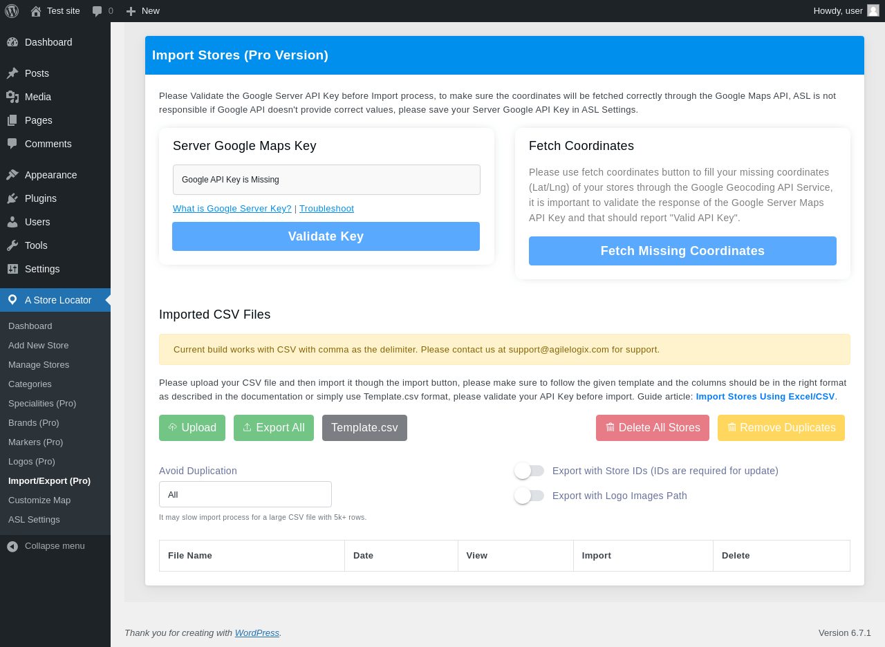The height and width of the screenshot is (647, 885).
Task: Open the New content menu
Action: (x=143, y=11)
